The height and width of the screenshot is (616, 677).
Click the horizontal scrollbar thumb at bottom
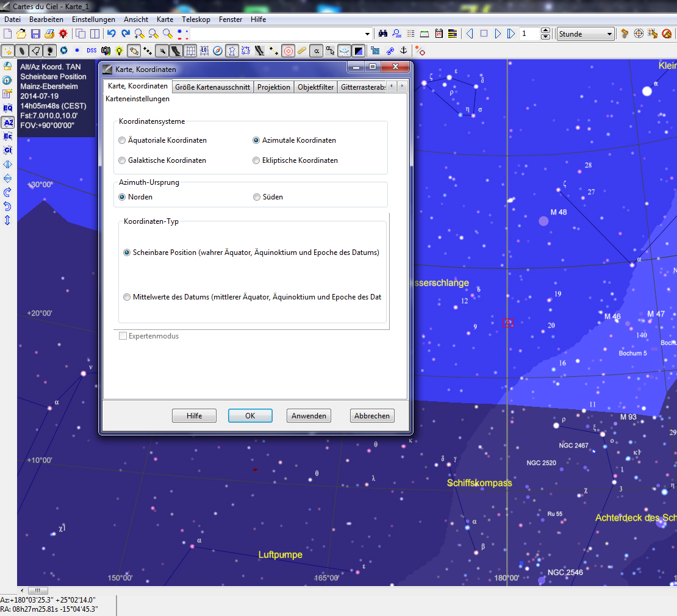pyautogui.click(x=38, y=590)
